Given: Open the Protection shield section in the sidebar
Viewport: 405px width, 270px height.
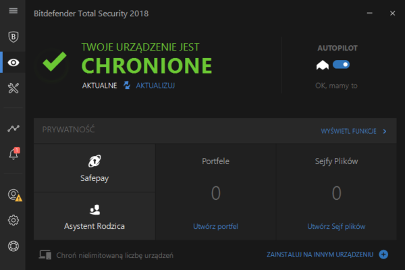Looking at the screenshot, I should (13, 36).
